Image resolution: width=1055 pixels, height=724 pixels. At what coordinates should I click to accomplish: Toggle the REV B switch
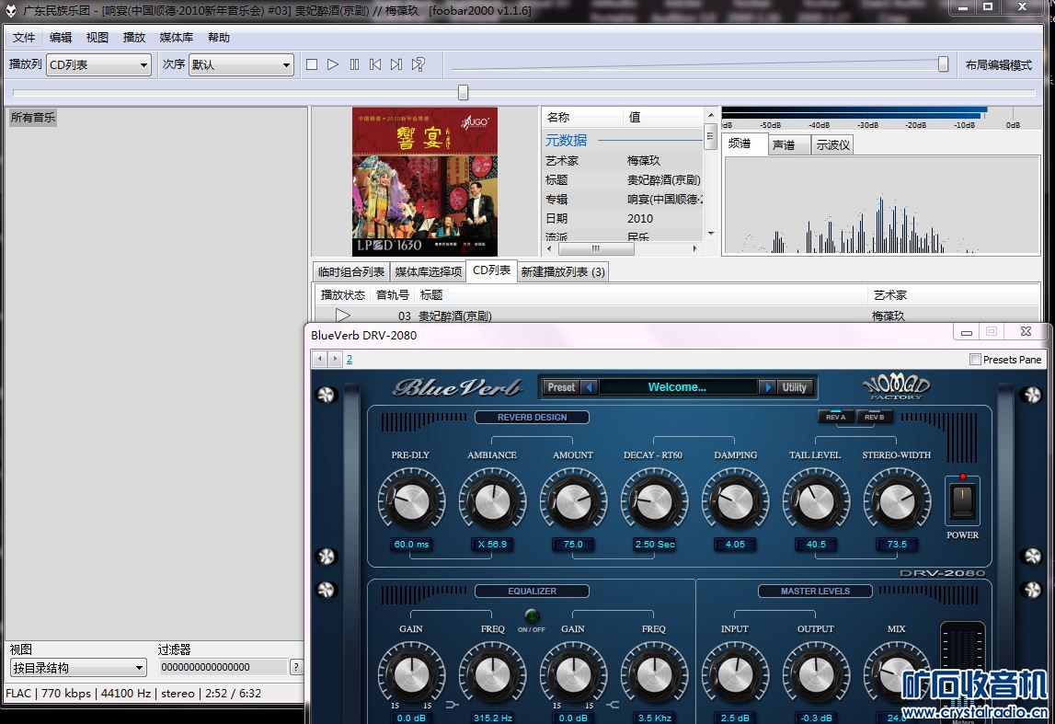(x=874, y=417)
